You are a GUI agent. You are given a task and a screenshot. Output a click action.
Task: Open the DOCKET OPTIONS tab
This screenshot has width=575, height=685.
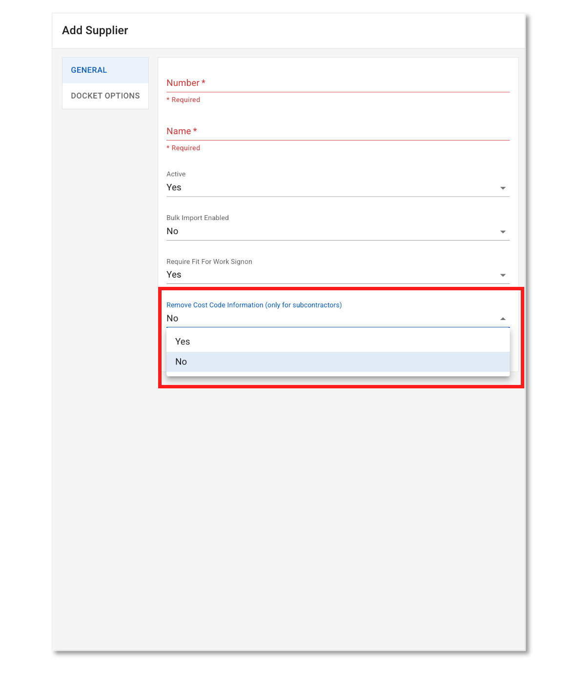coord(105,96)
